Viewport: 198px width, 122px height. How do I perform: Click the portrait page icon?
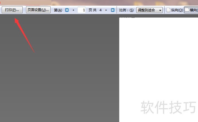coord(168,10)
